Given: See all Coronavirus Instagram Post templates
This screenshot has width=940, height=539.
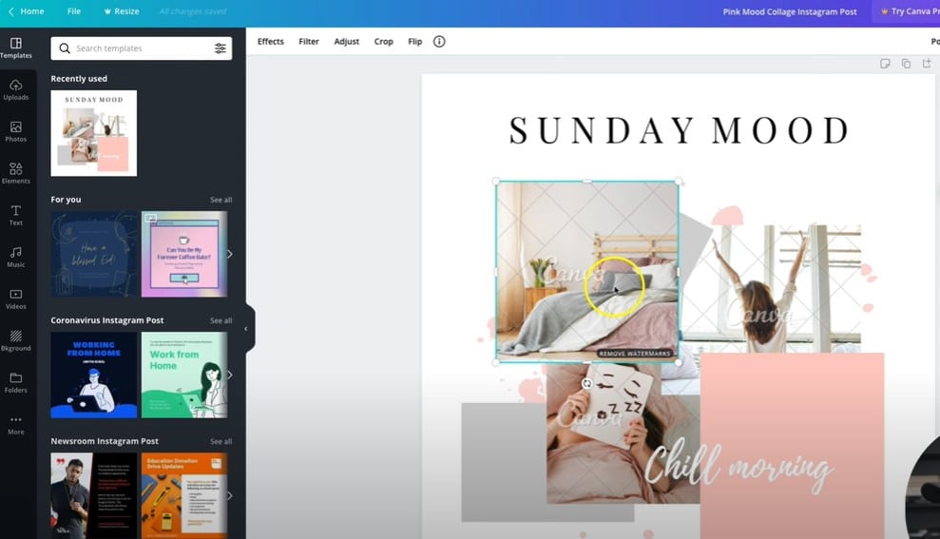Looking at the screenshot, I should [221, 320].
